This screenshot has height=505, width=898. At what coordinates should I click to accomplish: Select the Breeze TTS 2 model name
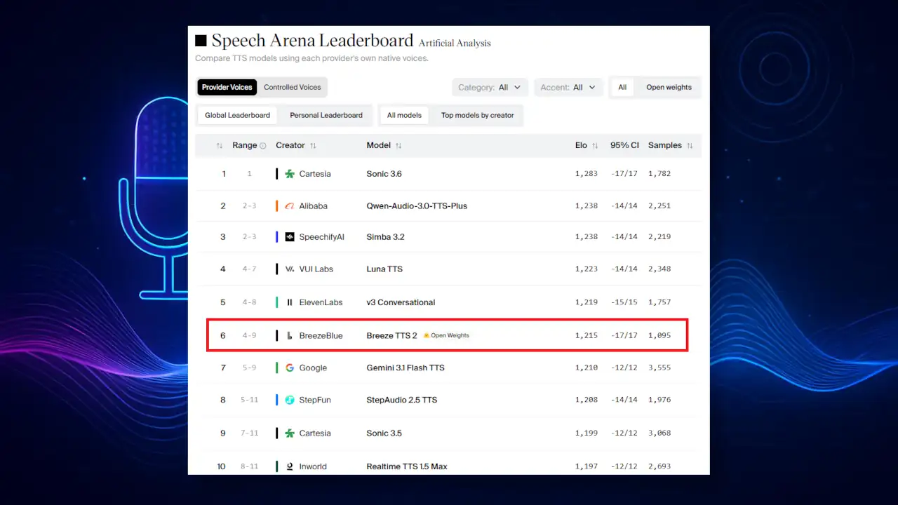391,336
